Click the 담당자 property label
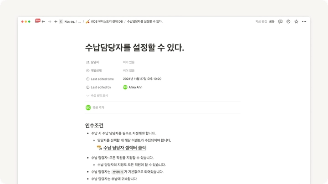 click(x=95, y=62)
